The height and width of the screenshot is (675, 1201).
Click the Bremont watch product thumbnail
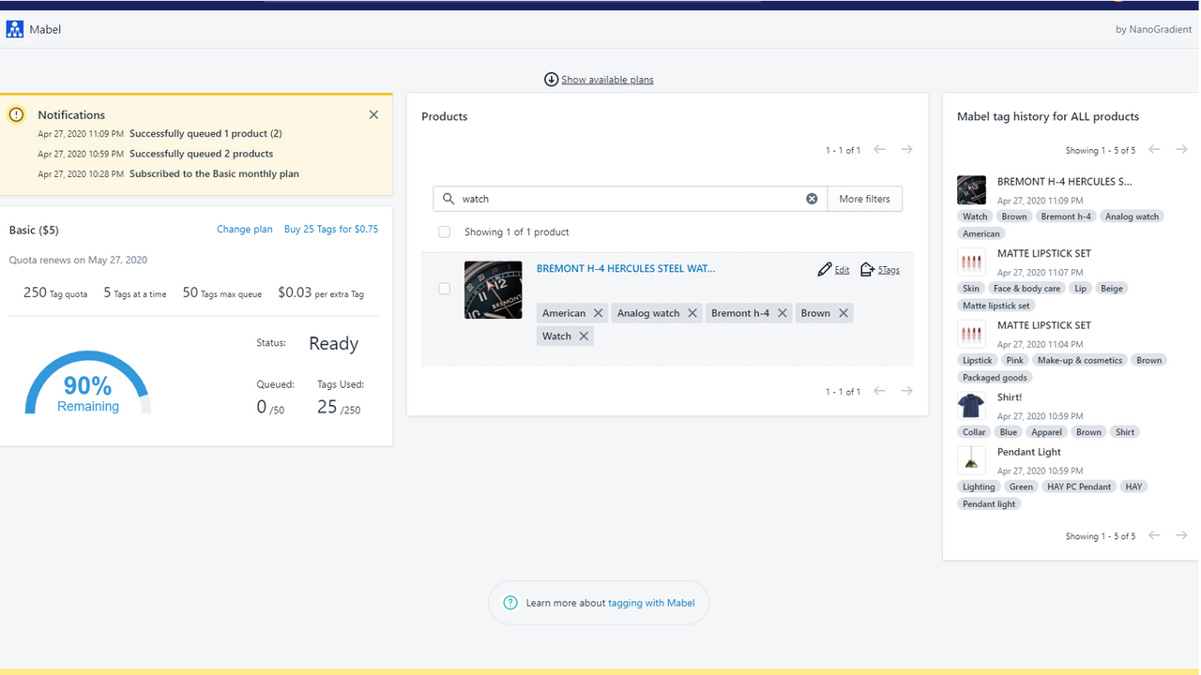point(493,290)
